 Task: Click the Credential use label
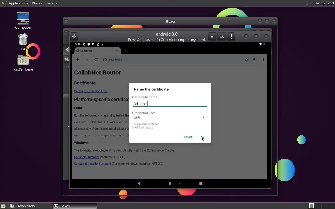[x=143, y=113]
